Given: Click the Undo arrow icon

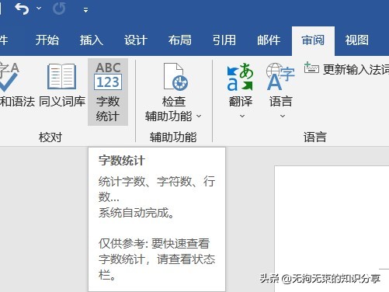Looking at the screenshot, I should (x=22, y=9).
